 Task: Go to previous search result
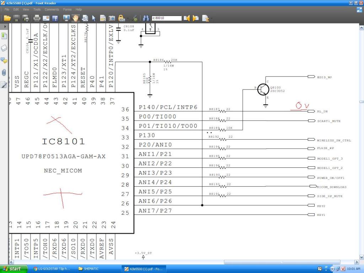click(187, 18)
